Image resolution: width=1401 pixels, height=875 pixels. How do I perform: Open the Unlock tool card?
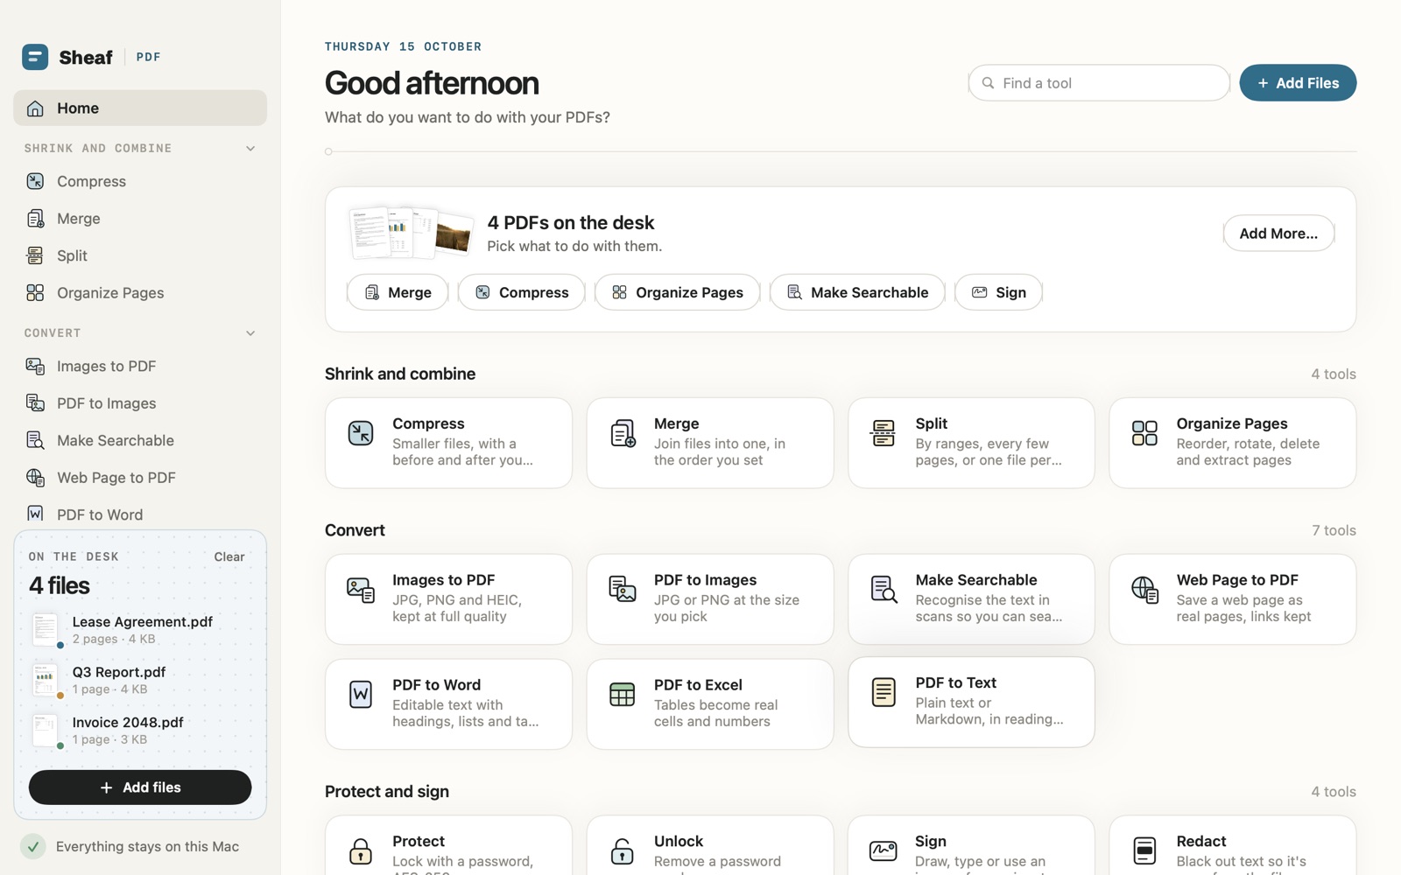[x=710, y=846]
